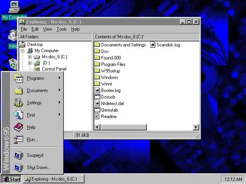Expand the (D:) drive tree node
The image size is (246, 184).
tap(30, 63)
